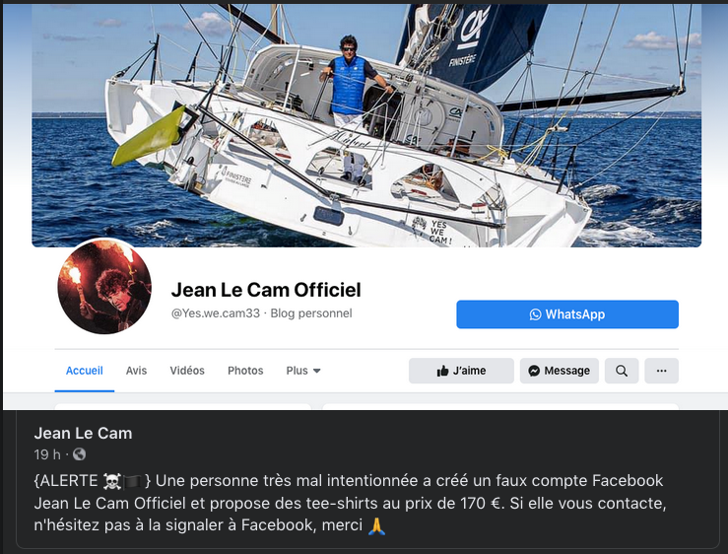This screenshot has width=728, height=554.
Task: Open the Avis tab
Action: coord(136,371)
